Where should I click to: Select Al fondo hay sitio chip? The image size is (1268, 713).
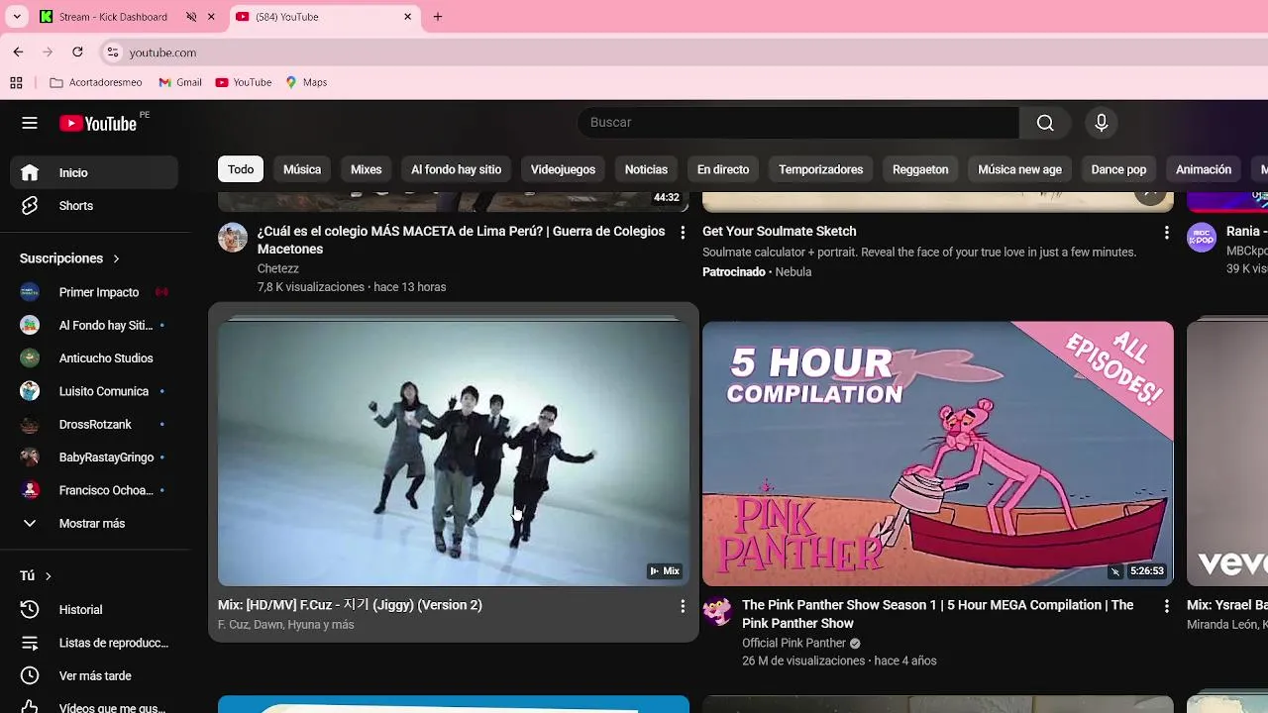456,169
